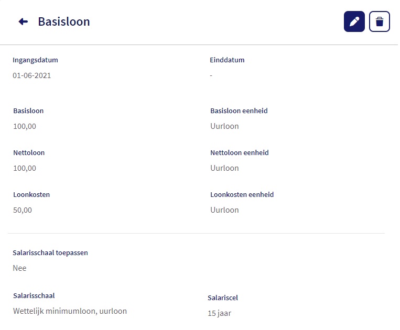Open edit mode with pencil icon

(354, 21)
